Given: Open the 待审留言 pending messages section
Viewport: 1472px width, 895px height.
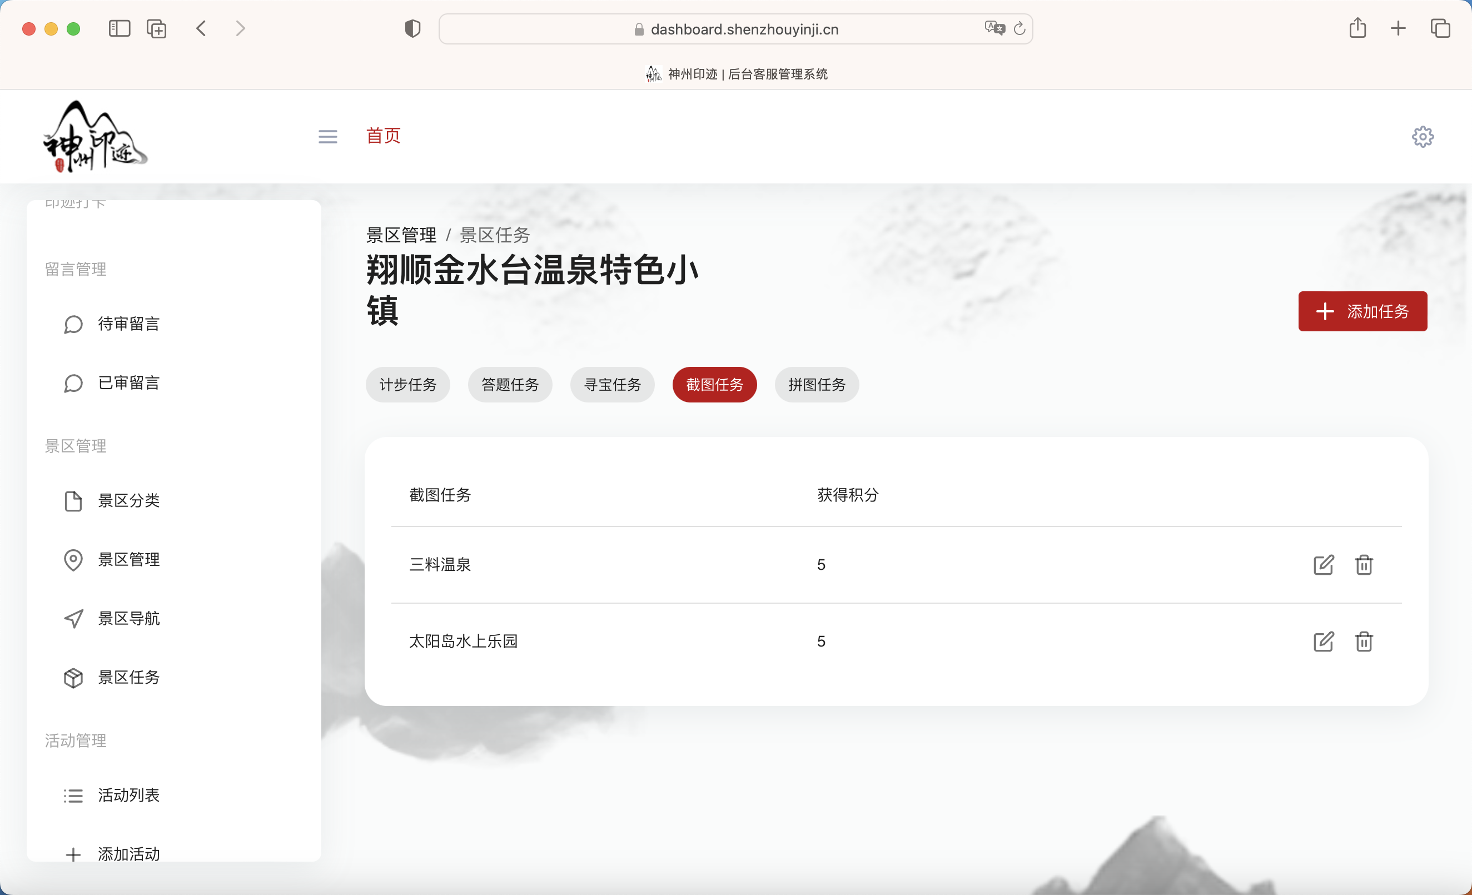Looking at the screenshot, I should pos(128,324).
